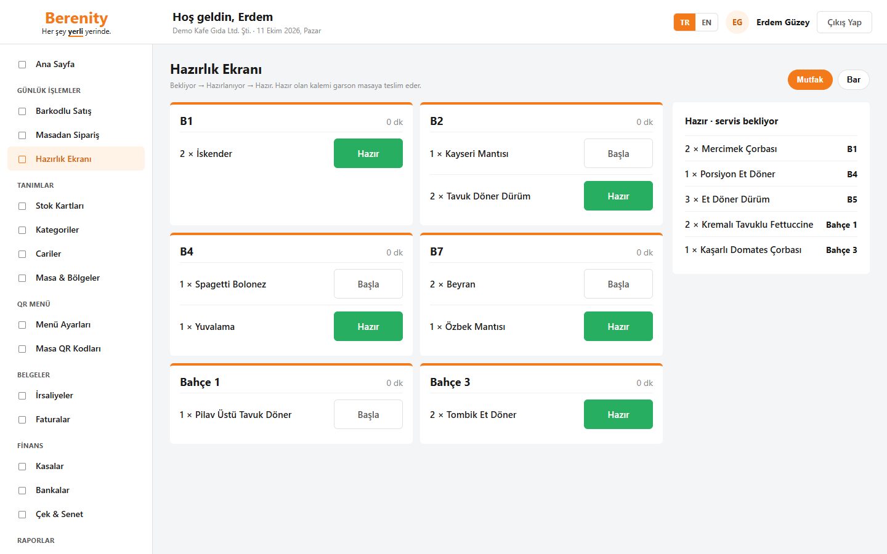Mark Tavuk Döner Dürüm as Hazır
The height and width of the screenshot is (554, 887).
(618, 196)
